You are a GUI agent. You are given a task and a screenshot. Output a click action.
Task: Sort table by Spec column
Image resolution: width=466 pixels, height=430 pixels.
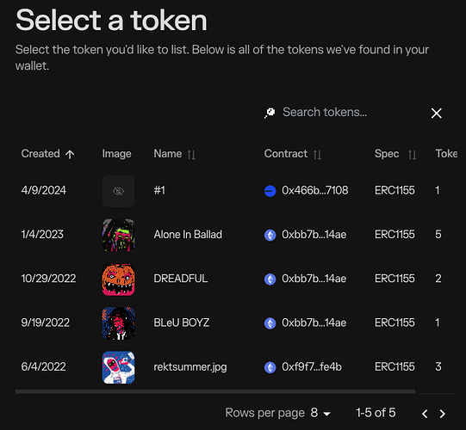(412, 155)
